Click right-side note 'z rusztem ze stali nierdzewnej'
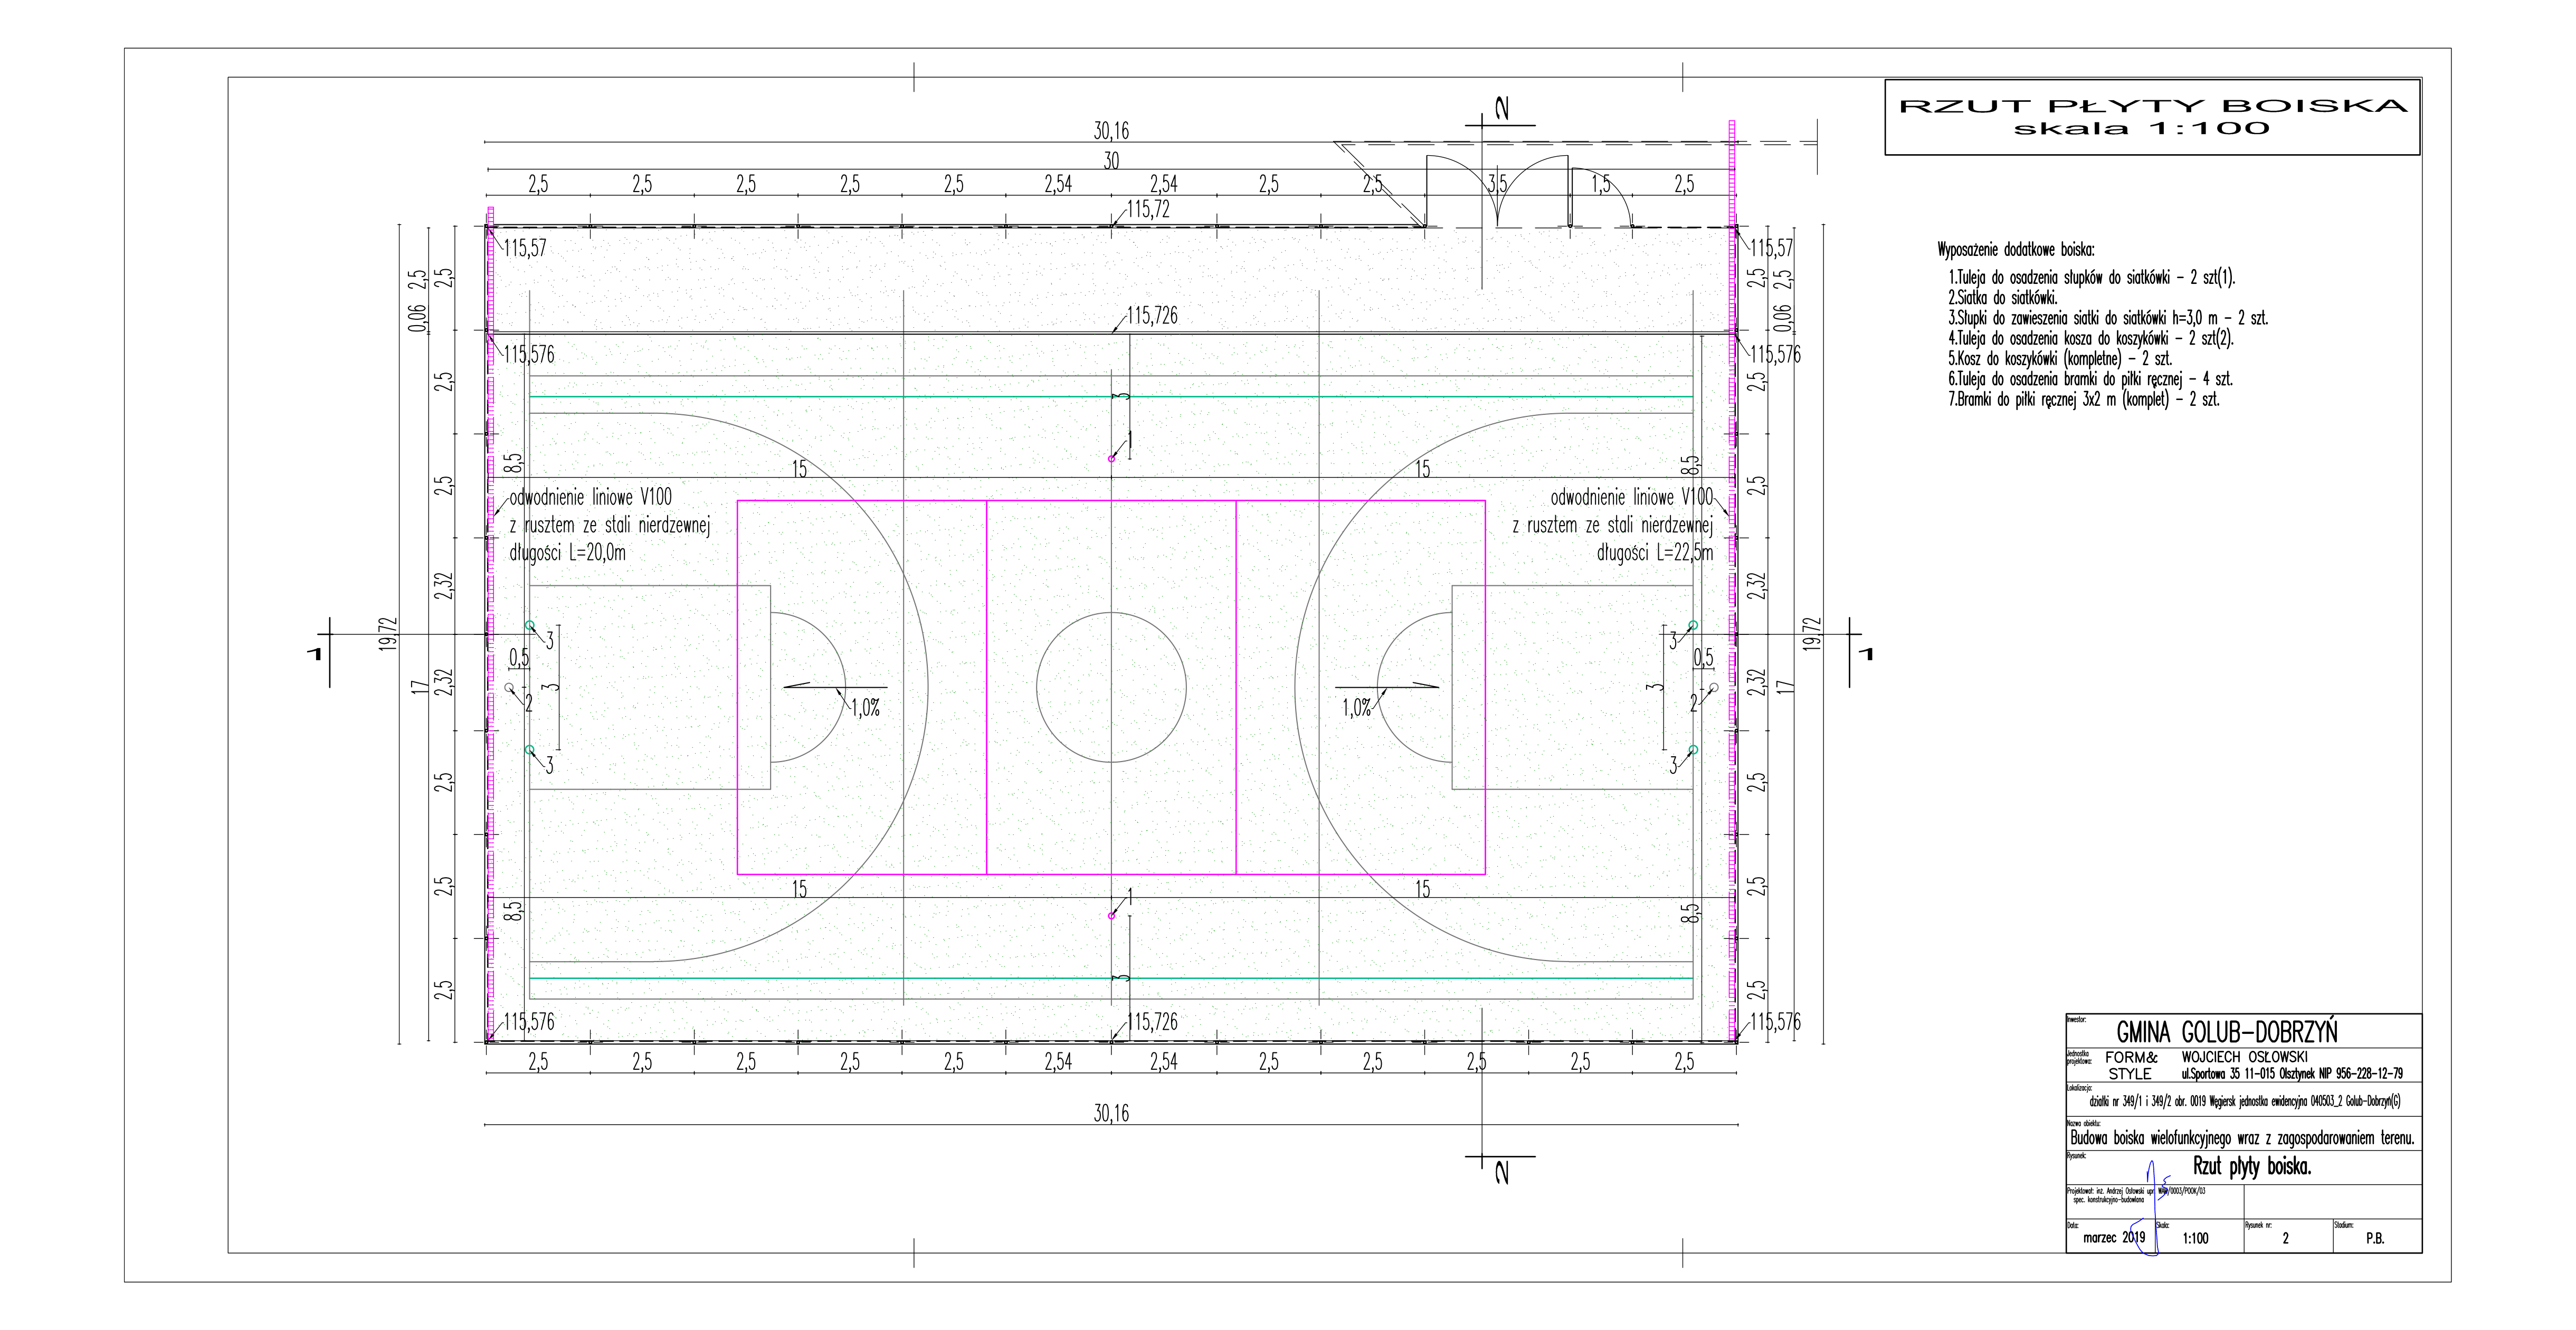2576x1330 pixels. (1612, 525)
